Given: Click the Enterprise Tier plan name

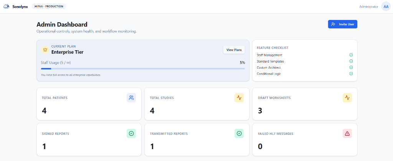Looking at the screenshot, I should tap(68, 52).
